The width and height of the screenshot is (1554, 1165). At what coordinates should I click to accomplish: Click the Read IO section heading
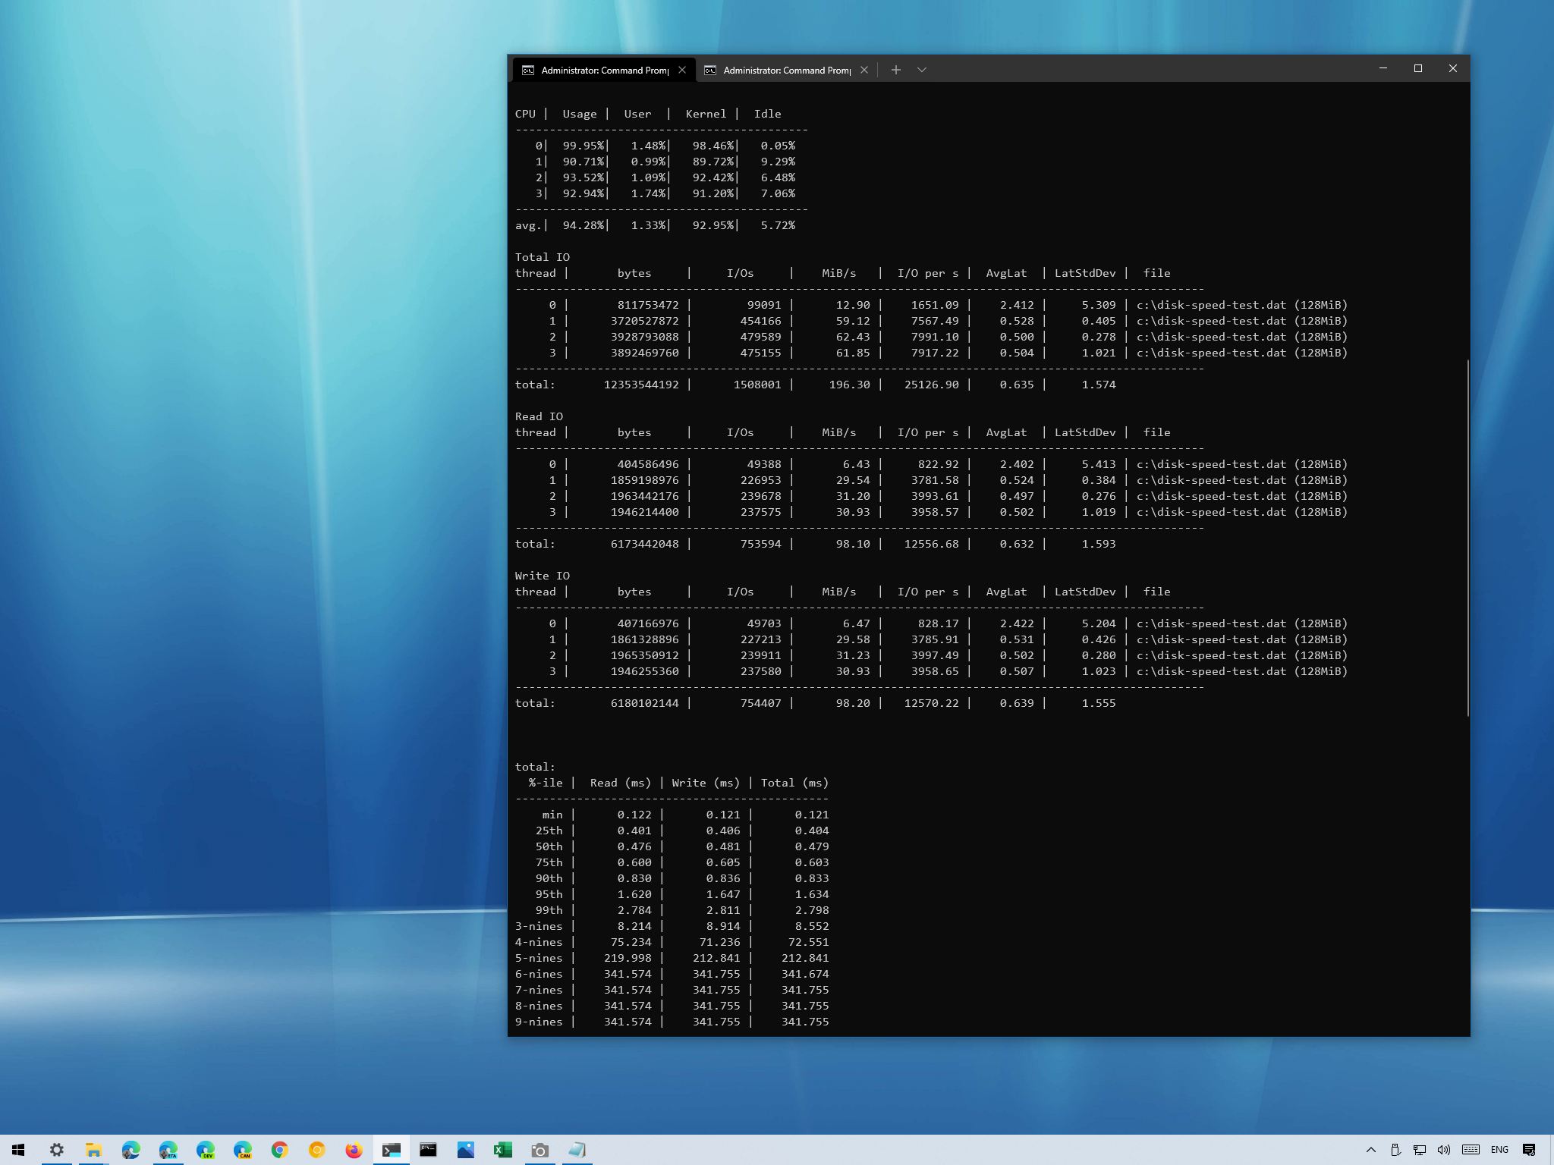pos(539,416)
